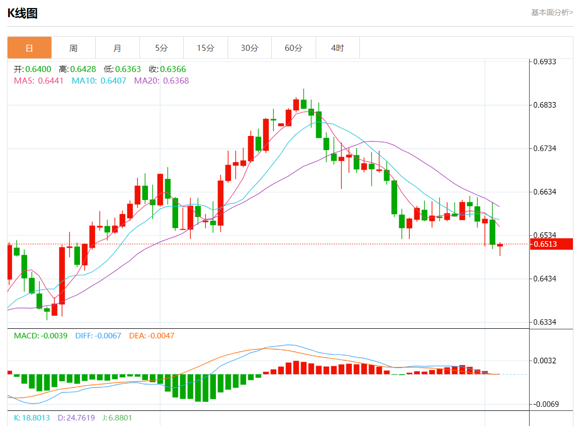Screen dimensions: 588x426
Task: Select the 4时 four-hour tab
Action: coord(337,48)
